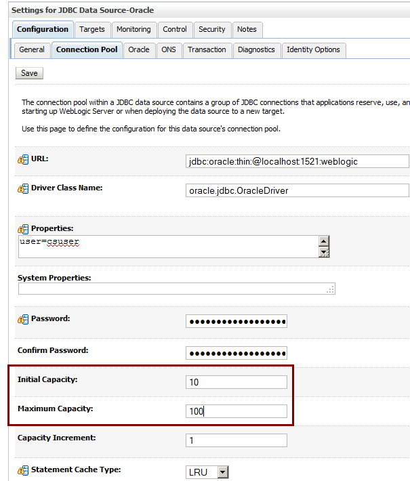
Task: Click the 'System Properties:' label
Action: coord(54,278)
